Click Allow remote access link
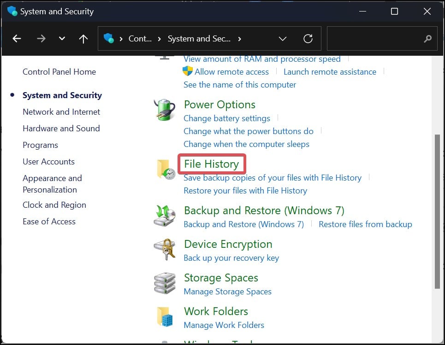Image resolution: width=445 pixels, height=345 pixels. coord(231,72)
